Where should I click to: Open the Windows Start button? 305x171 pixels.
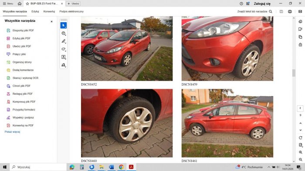coord(5,167)
